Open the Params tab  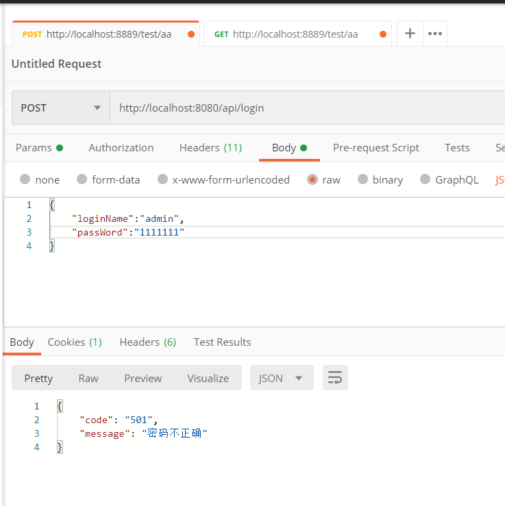(39, 148)
